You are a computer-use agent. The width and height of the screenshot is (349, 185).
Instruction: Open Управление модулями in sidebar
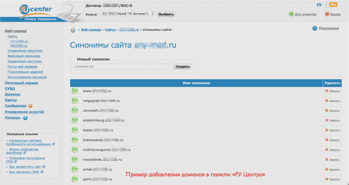[25, 51]
